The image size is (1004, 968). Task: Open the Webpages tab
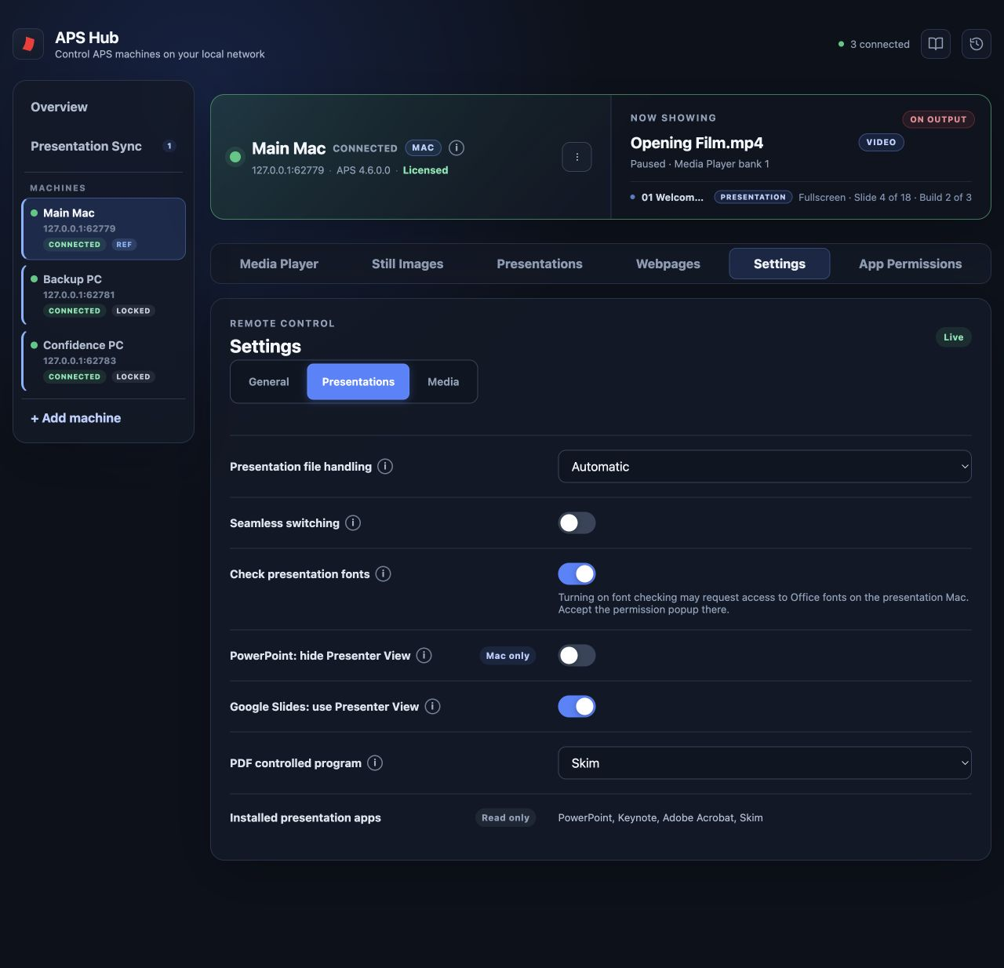click(668, 264)
